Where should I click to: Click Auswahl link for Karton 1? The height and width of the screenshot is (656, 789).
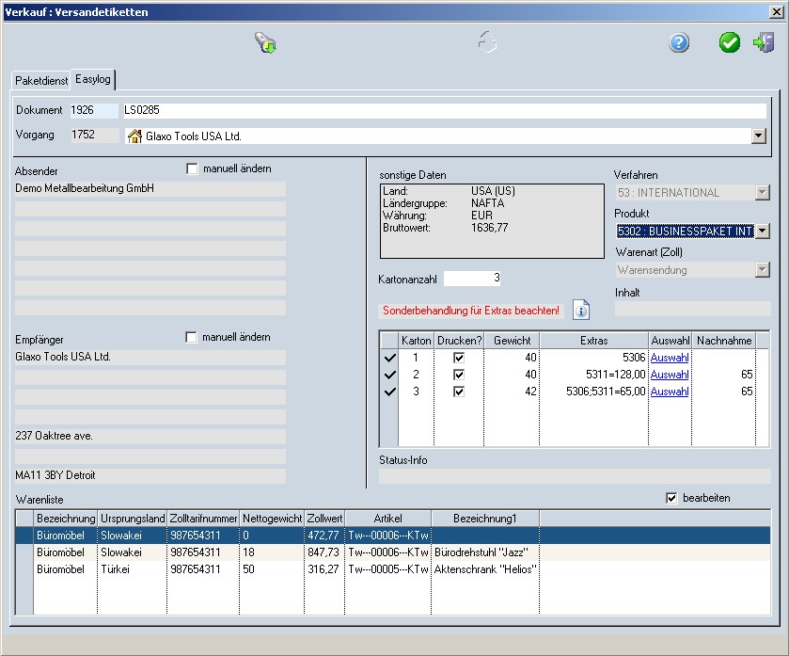click(x=670, y=358)
